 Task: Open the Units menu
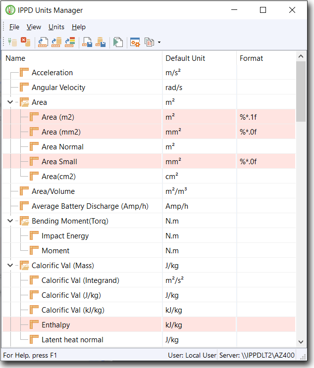(x=56, y=27)
